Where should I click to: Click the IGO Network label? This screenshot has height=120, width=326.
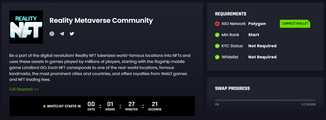pos(234,24)
